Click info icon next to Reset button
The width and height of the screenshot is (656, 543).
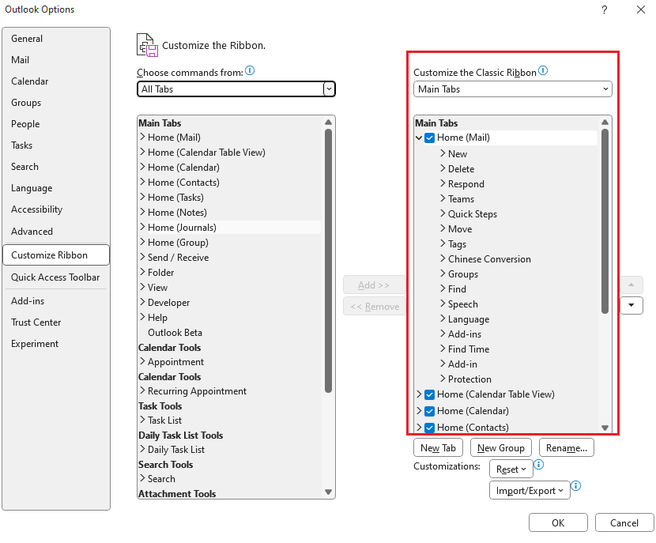click(539, 464)
